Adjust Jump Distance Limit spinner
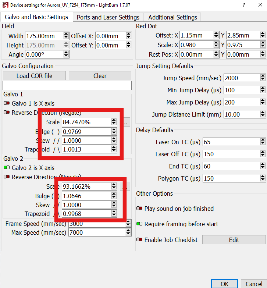 tap(263, 114)
